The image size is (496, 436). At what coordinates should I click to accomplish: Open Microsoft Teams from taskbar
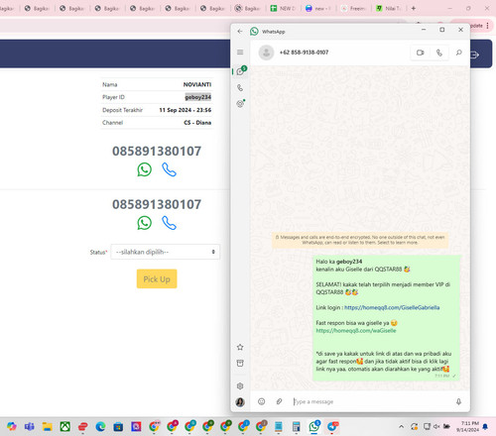pyautogui.click(x=30, y=426)
